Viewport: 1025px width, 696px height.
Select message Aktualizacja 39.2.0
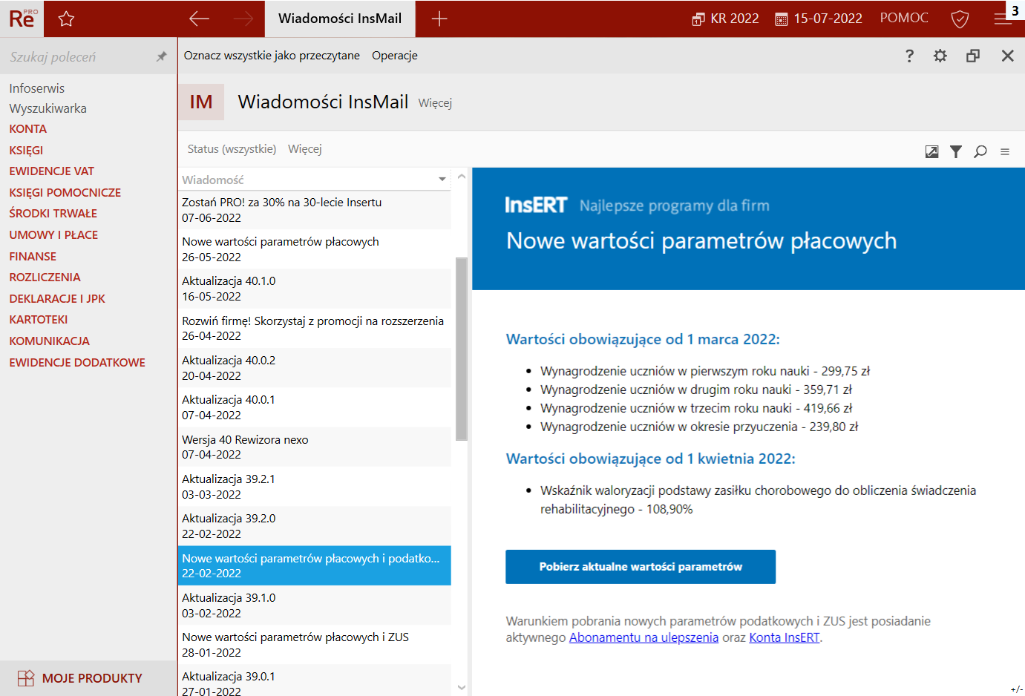click(x=315, y=526)
